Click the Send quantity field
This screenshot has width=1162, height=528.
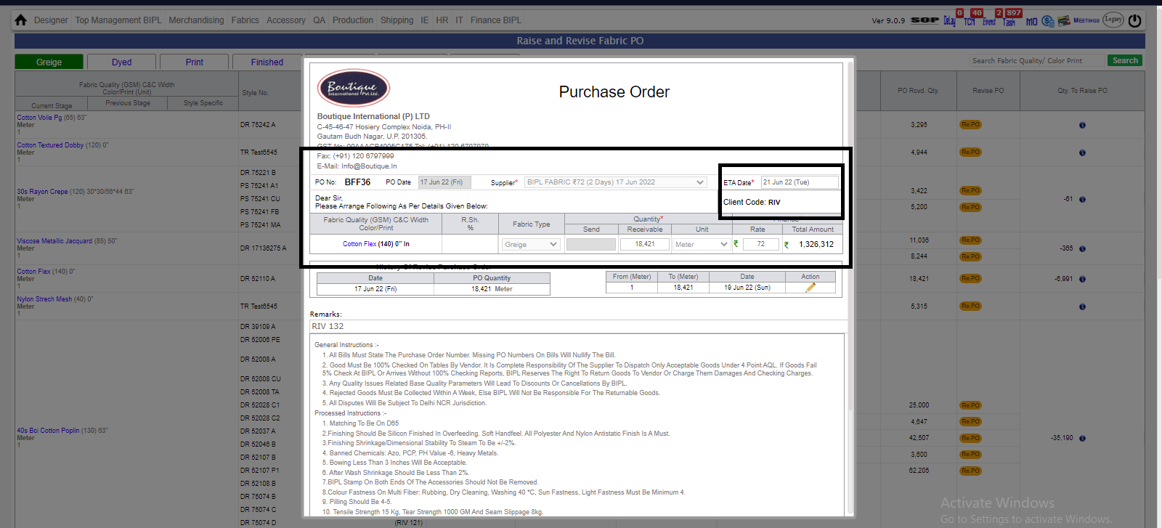[x=591, y=245]
